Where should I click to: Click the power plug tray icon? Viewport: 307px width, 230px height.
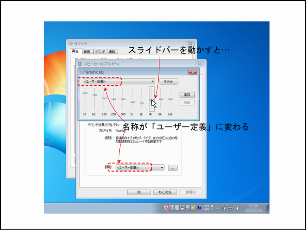(224, 209)
